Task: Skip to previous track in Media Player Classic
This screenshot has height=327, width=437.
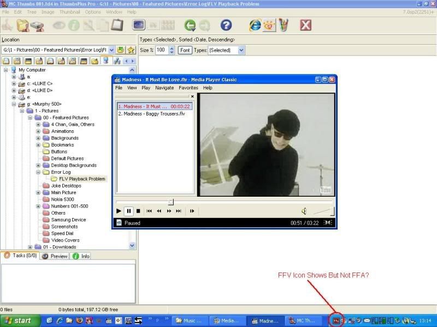Action: (149, 211)
